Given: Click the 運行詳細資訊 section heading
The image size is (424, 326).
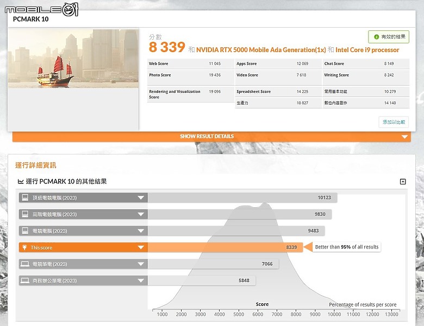Looking at the screenshot, I should 36,165.
